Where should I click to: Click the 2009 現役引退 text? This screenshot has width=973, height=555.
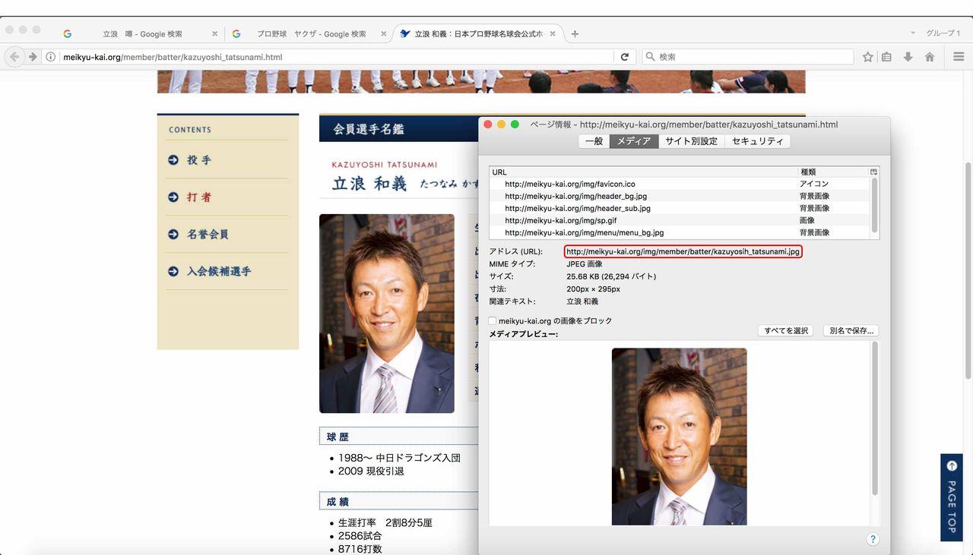(x=371, y=471)
